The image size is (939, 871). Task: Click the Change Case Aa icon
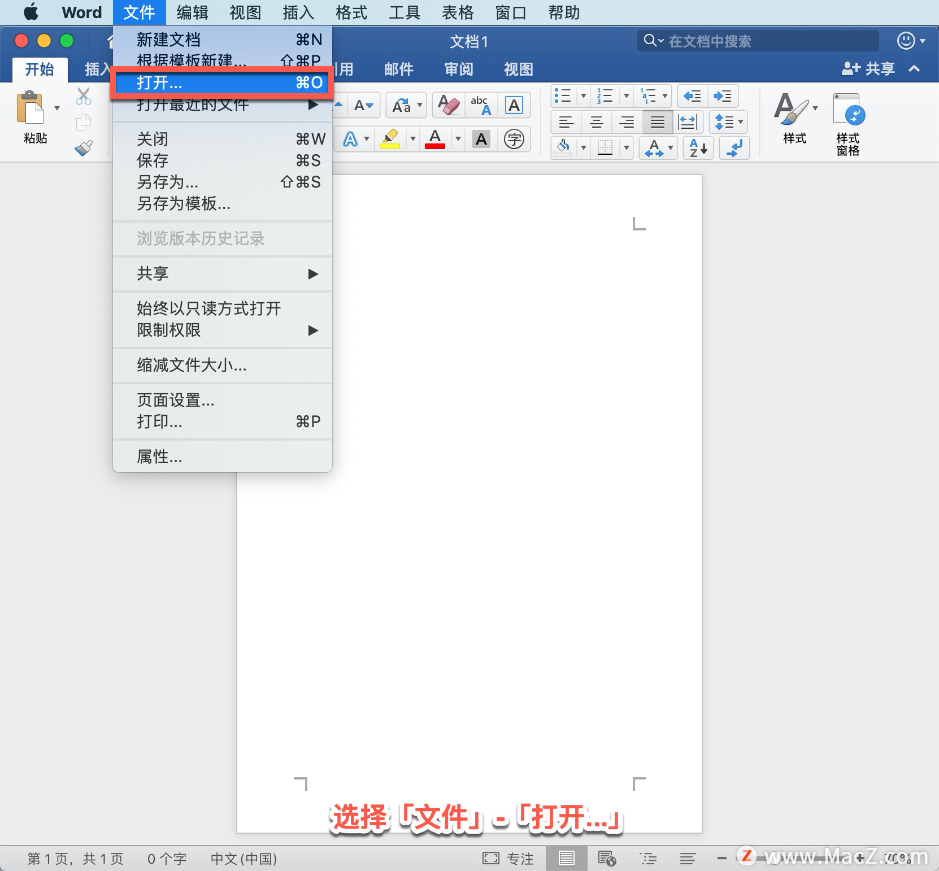tap(402, 105)
